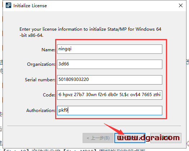Edit the Serial number field
This screenshot has width=189, height=151.
pyautogui.click(x=110, y=80)
